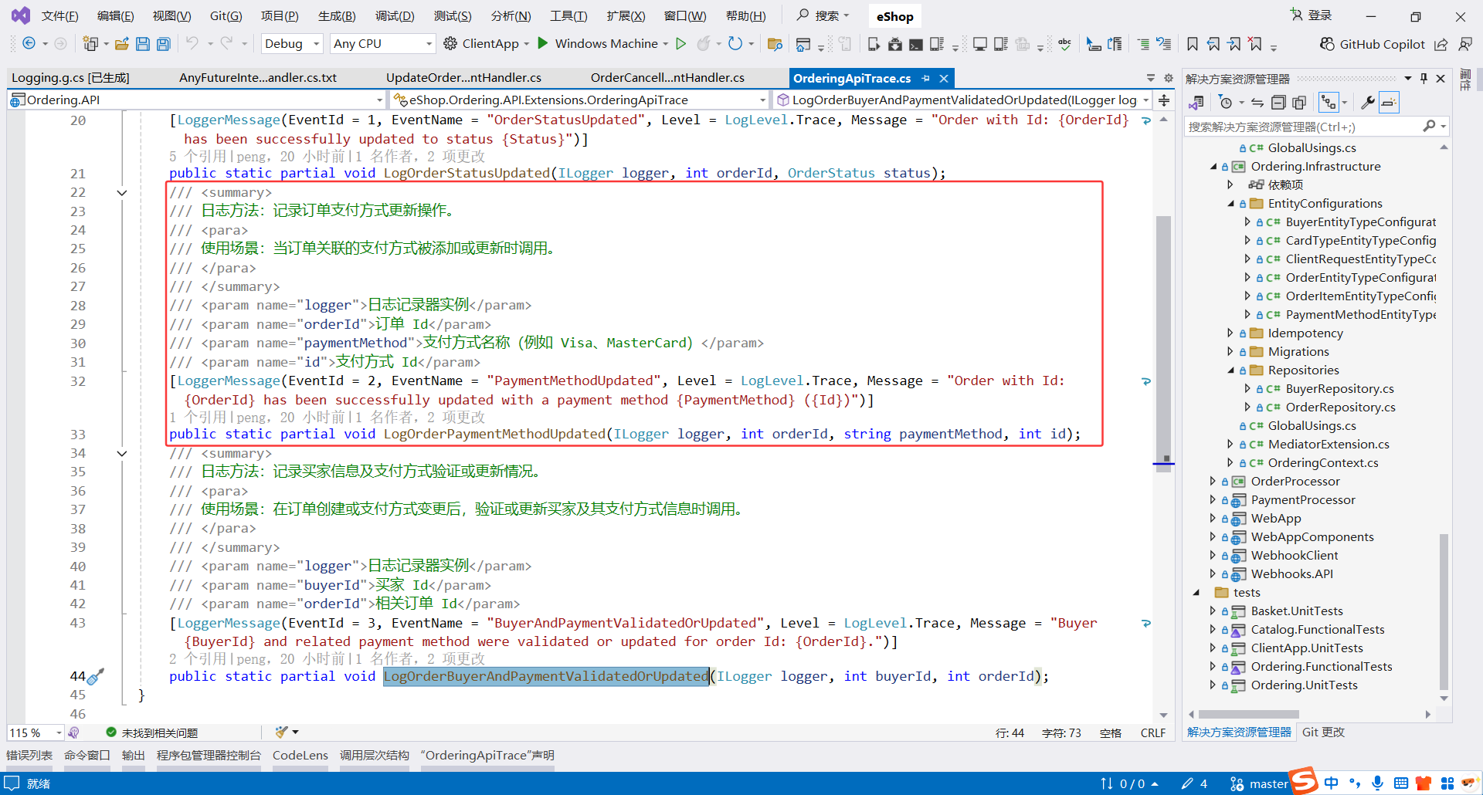Open the Git(G) menu
This screenshot has height=795, width=1483.
tap(226, 16)
